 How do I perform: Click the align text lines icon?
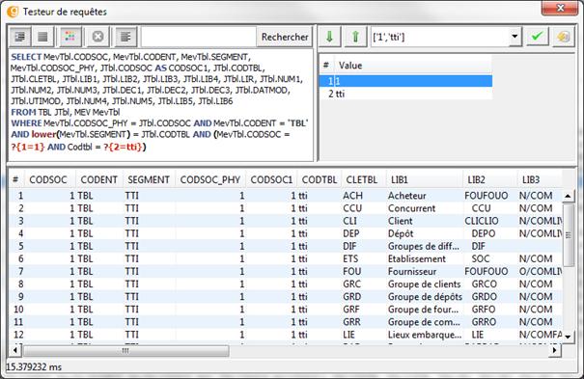(x=125, y=37)
